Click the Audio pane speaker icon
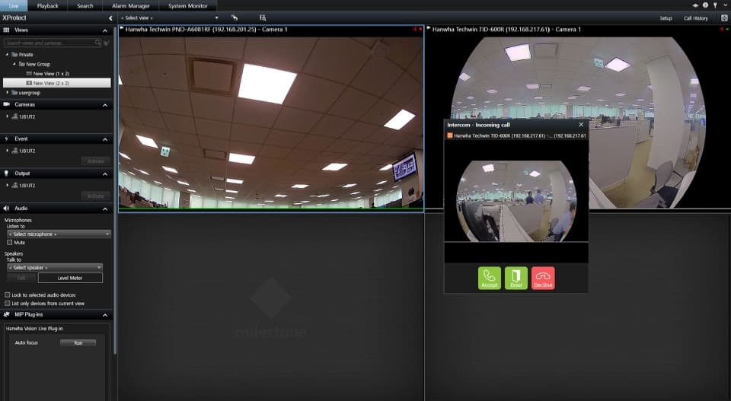The height and width of the screenshot is (401, 731). click(x=7, y=208)
